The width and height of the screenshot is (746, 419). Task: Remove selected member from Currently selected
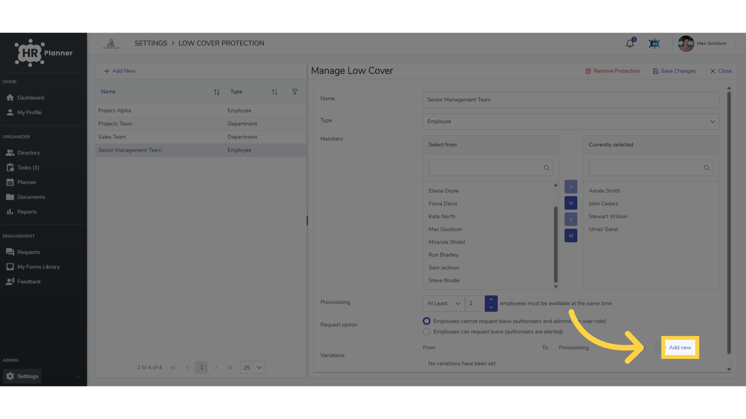571,219
